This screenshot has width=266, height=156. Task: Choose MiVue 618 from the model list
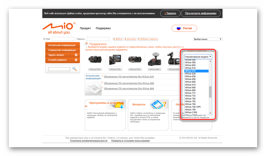point(196,71)
